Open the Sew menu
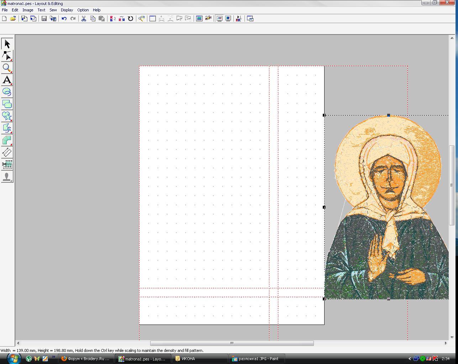458x364 pixels. [x=53, y=10]
